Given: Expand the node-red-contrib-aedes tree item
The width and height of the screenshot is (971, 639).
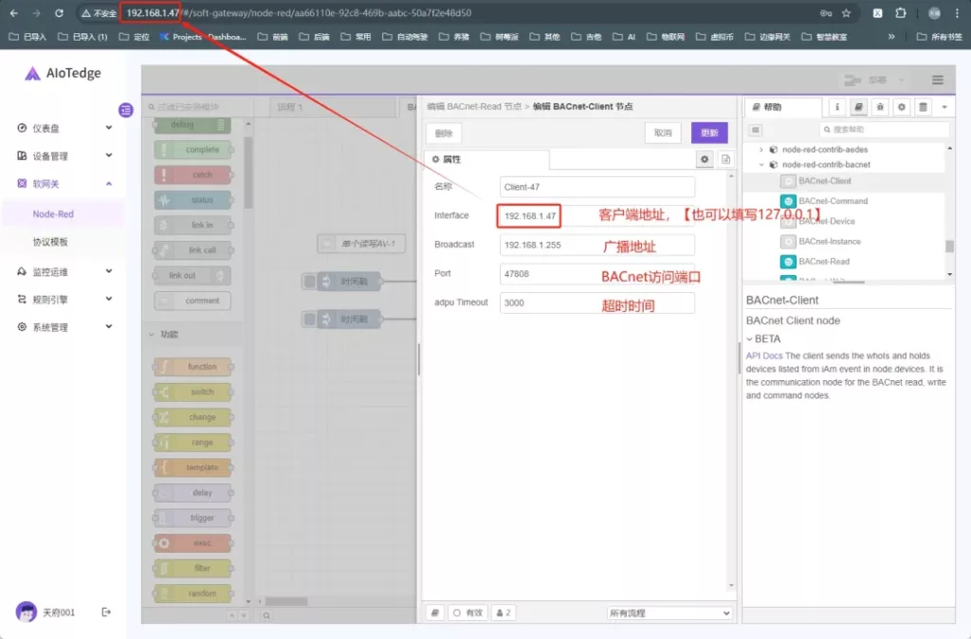Looking at the screenshot, I should point(761,150).
